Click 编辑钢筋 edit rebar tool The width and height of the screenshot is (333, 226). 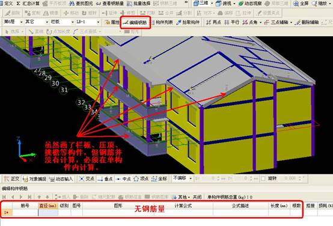pyautogui.click(x=135, y=22)
